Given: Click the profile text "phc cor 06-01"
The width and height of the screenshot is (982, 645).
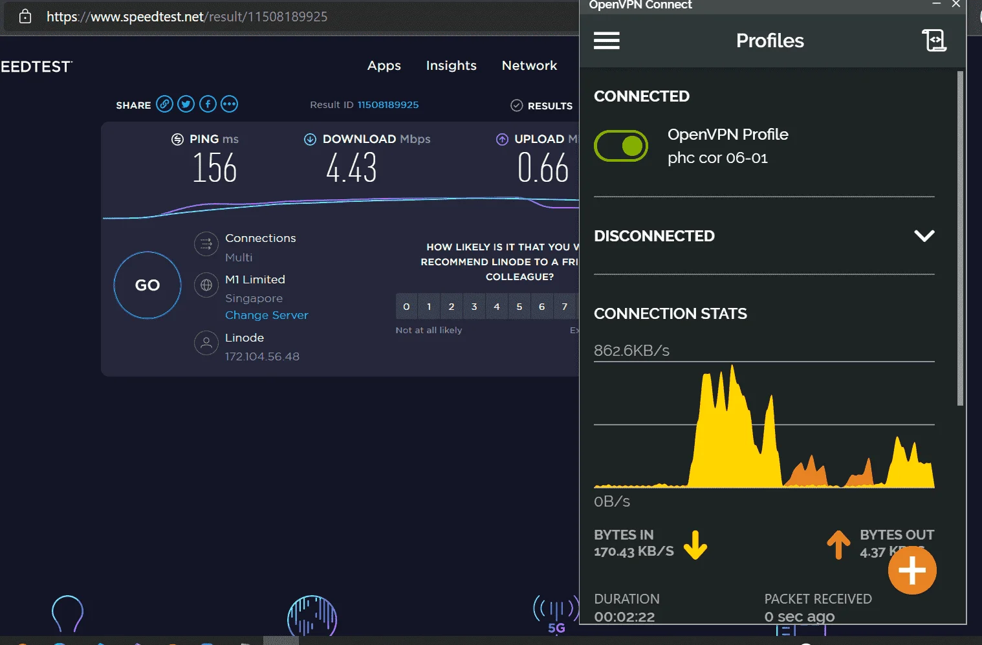Looking at the screenshot, I should click(717, 158).
